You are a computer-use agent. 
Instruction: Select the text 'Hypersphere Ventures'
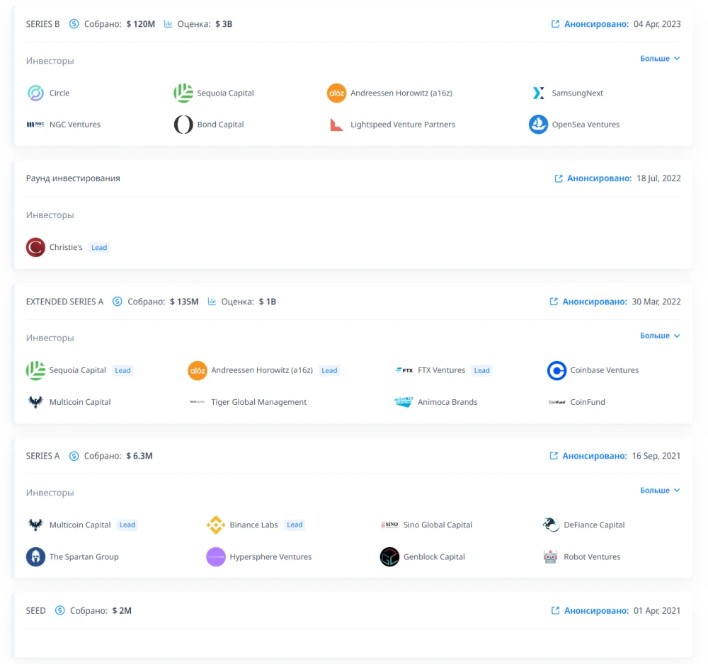click(270, 557)
